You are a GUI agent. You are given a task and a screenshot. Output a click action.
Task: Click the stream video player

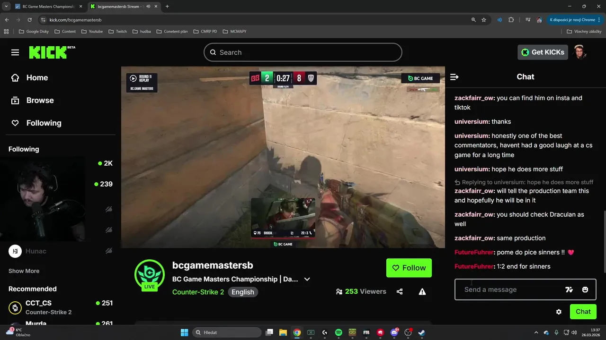[x=283, y=157]
